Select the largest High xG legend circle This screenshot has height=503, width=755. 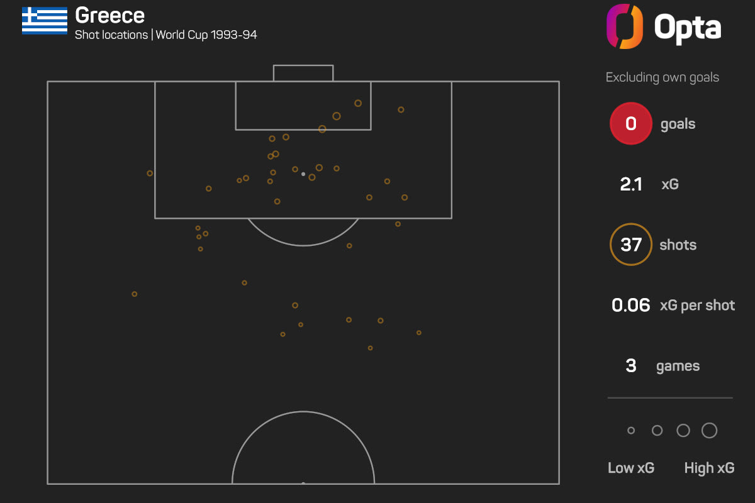point(709,431)
